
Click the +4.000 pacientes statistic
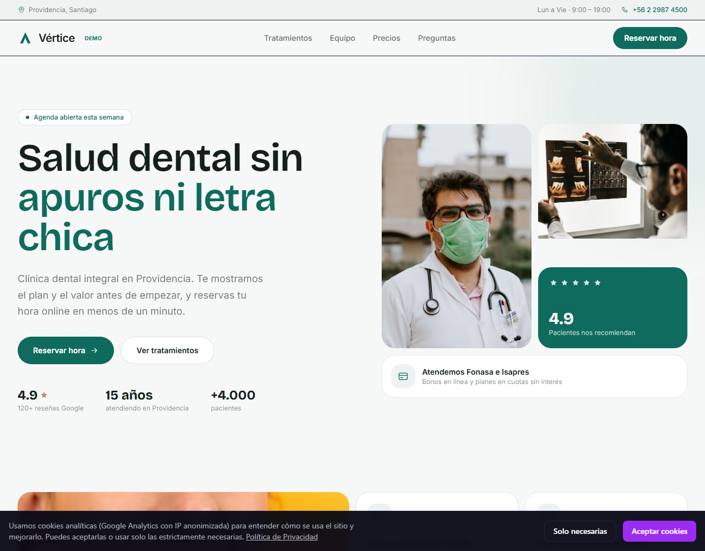(x=233, y=401)
